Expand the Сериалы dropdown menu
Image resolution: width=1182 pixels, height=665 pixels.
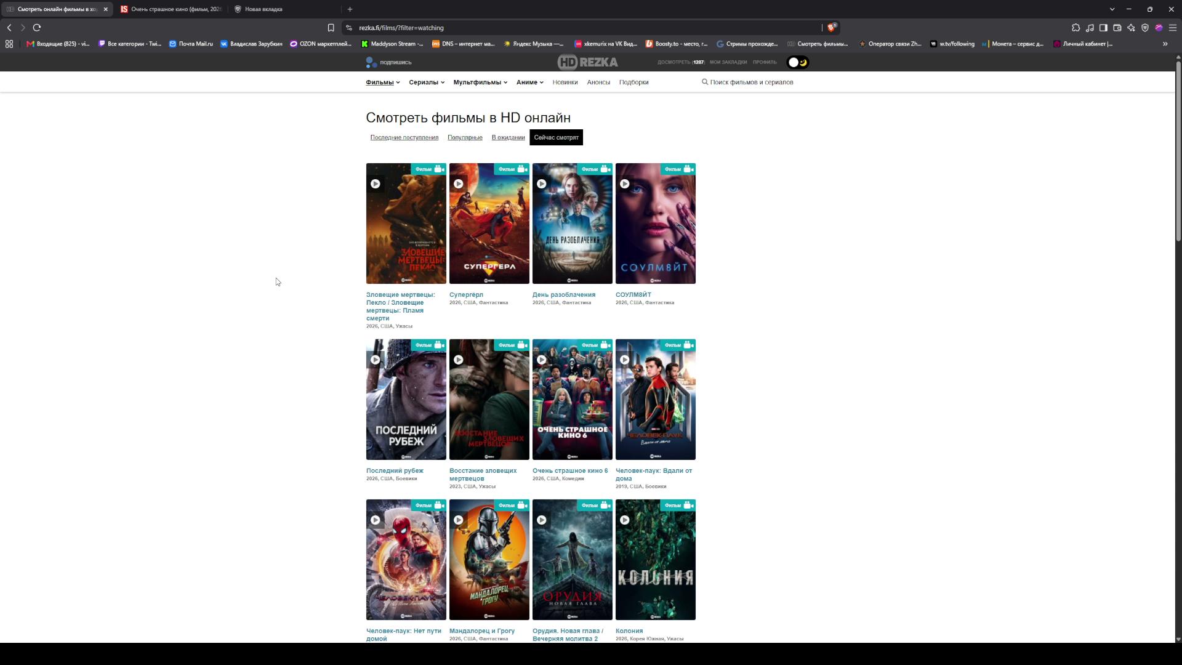point(427,83)
